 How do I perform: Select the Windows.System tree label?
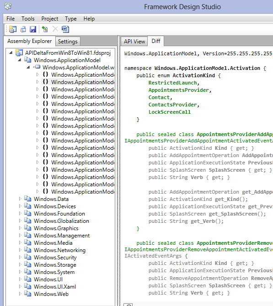click(54, 272)
